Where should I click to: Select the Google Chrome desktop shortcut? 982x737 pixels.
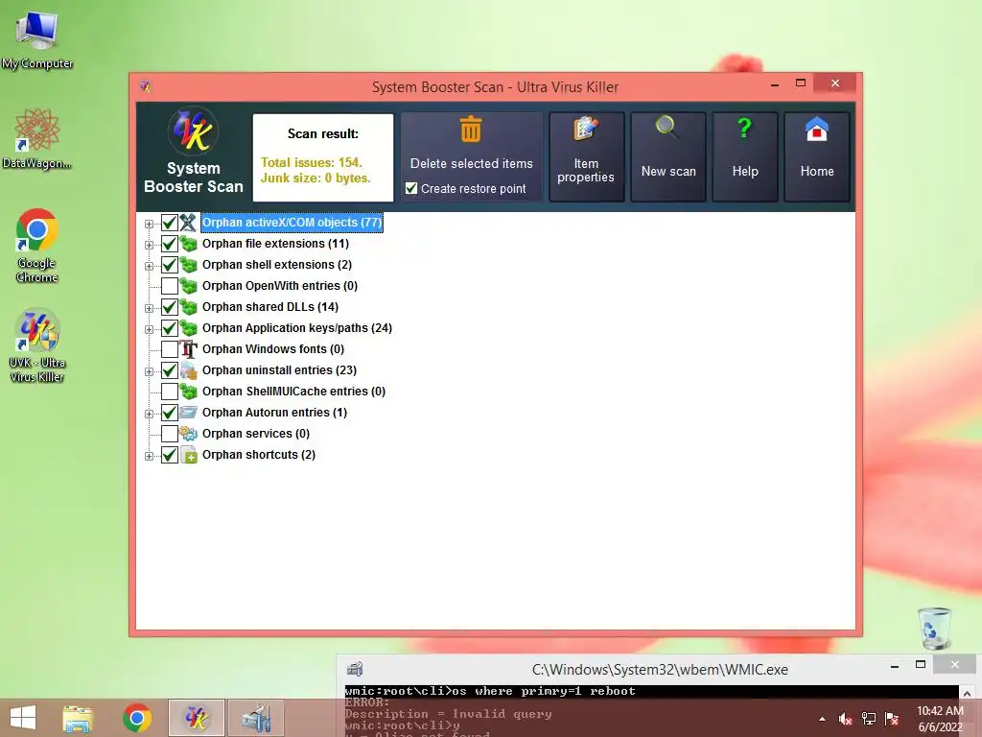37,246
